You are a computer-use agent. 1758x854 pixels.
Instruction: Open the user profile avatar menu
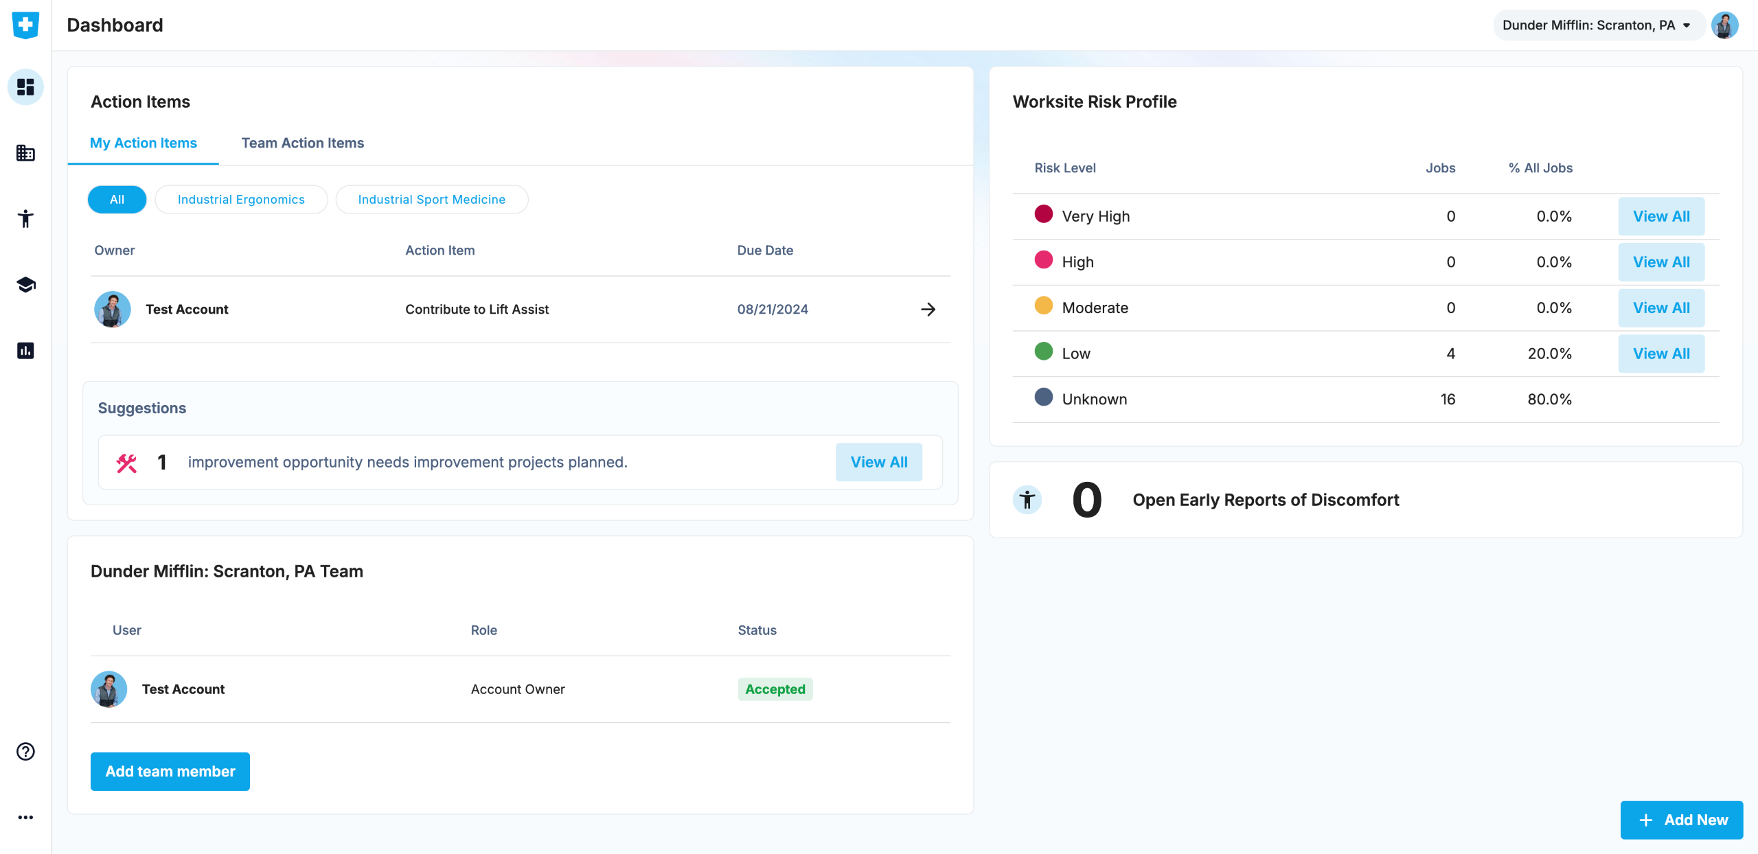click(1724, 25)
